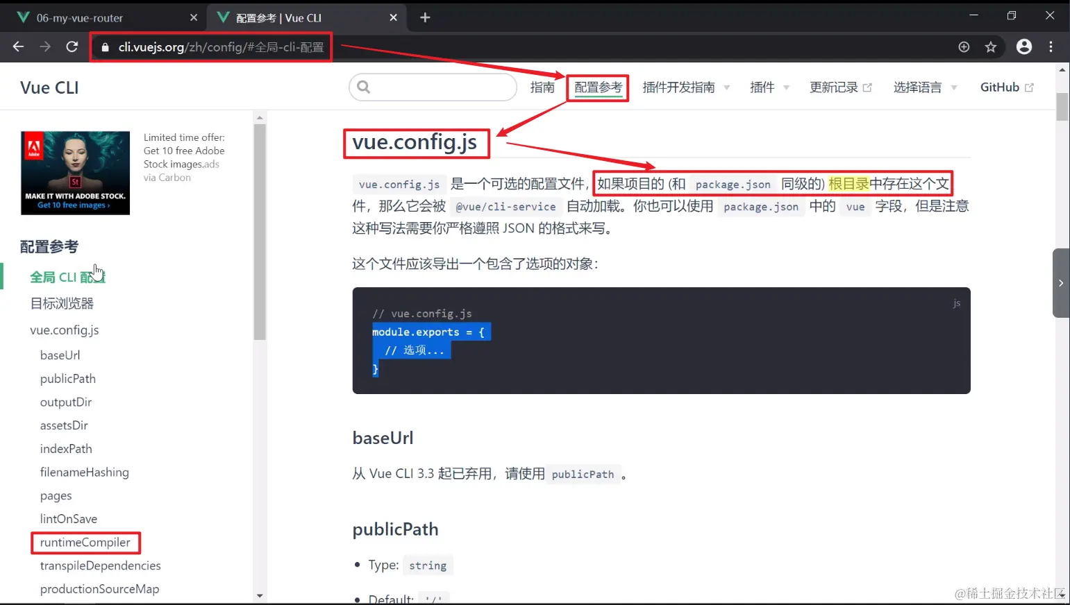Open the 更新记录 external link
1070x605 pixels.
coord(841,87)
